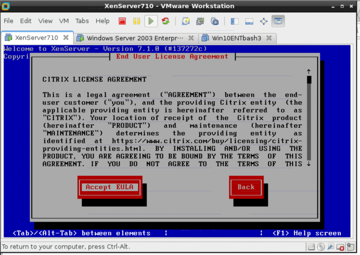Open the Help menu

coord(102,21)
